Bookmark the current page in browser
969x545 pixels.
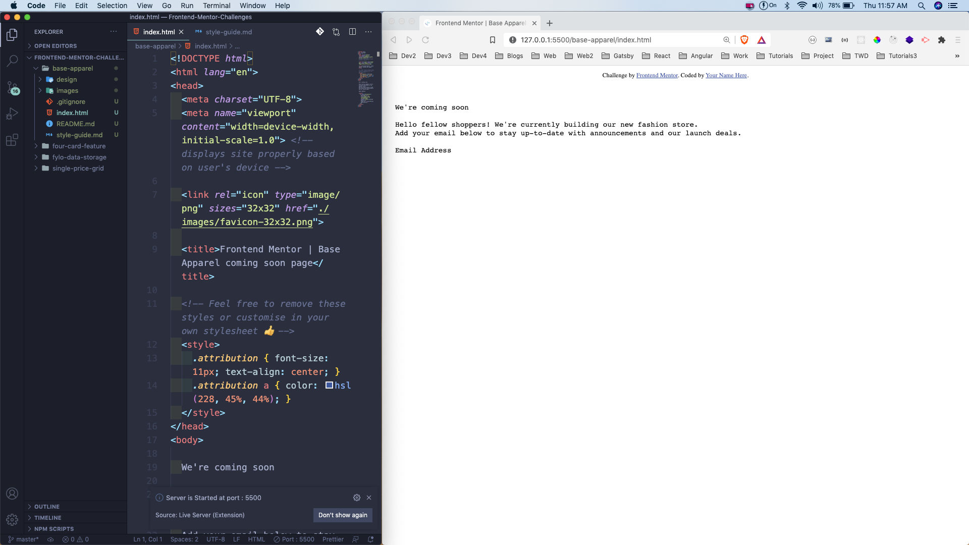click(x=493, y=40)
